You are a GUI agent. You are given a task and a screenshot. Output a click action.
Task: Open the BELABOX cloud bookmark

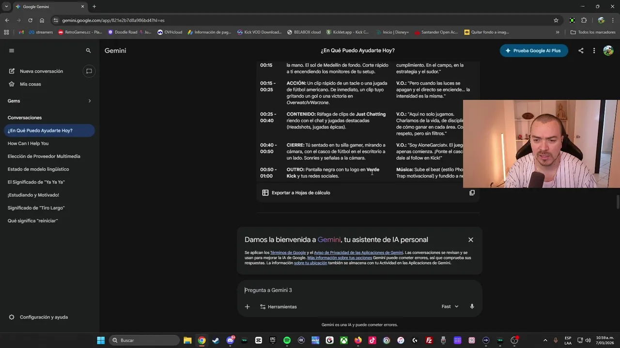(x=304, y=32)
